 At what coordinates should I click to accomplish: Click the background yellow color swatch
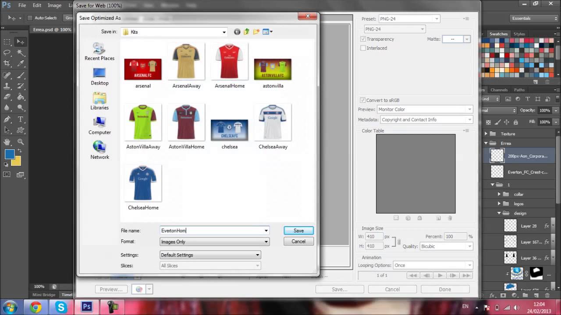pos(17,161)
